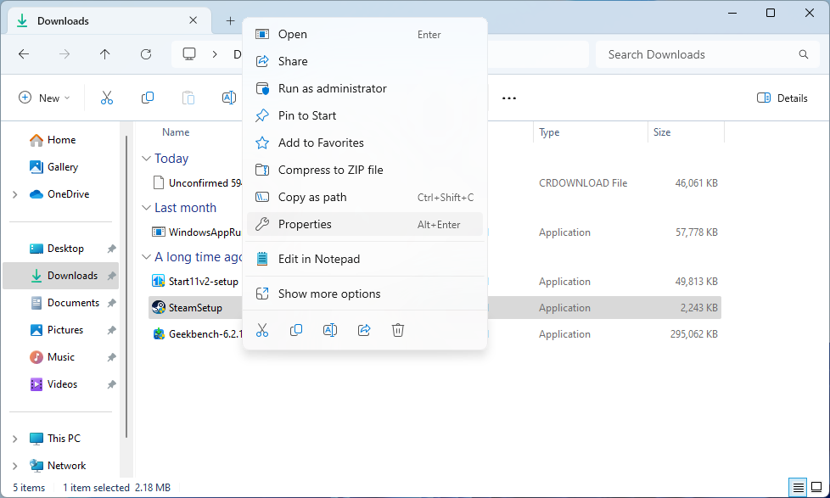Click the Forward navigation arrow
The height and width of the screenshot is (498, 830).
(x=64, y=54)
